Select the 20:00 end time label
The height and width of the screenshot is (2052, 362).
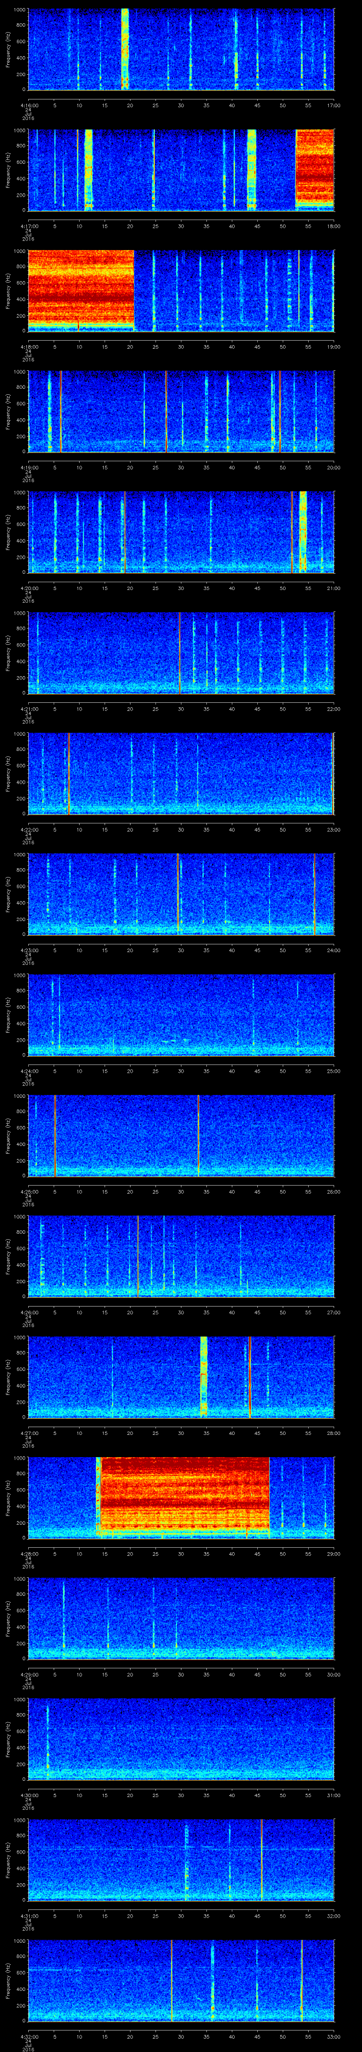334,468
